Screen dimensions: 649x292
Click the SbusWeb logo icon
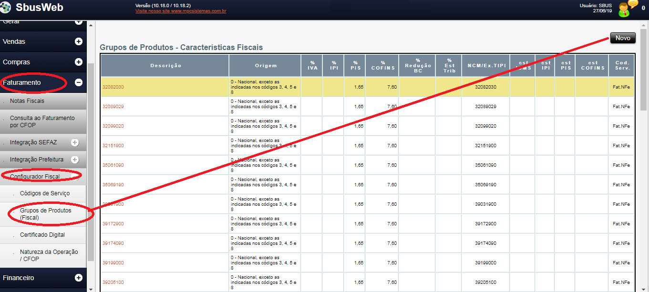(x=6, y=8)
